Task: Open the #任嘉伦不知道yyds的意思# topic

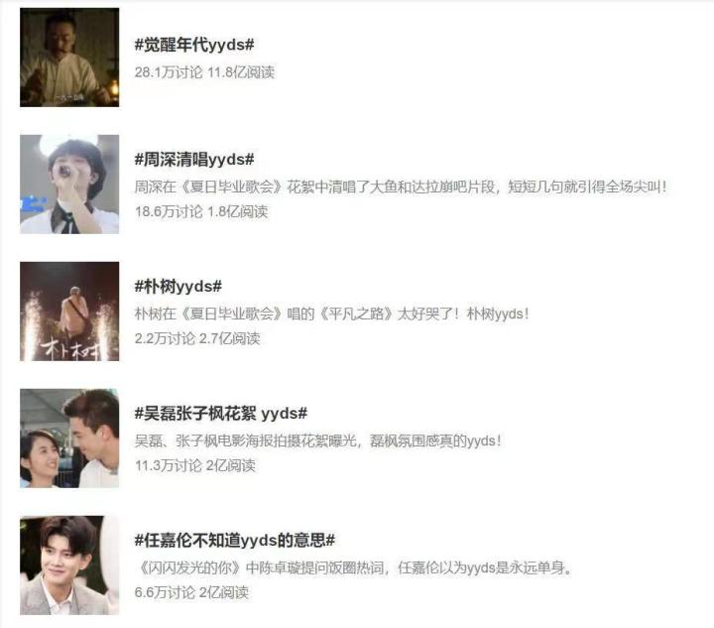Action: pyautogui.click(x=235, y=541)
